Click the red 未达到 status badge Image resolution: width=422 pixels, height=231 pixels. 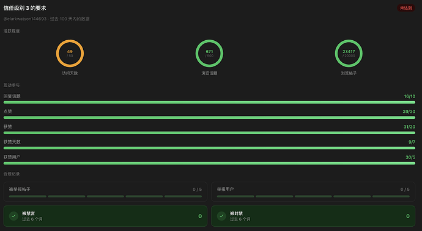[406, 8]
